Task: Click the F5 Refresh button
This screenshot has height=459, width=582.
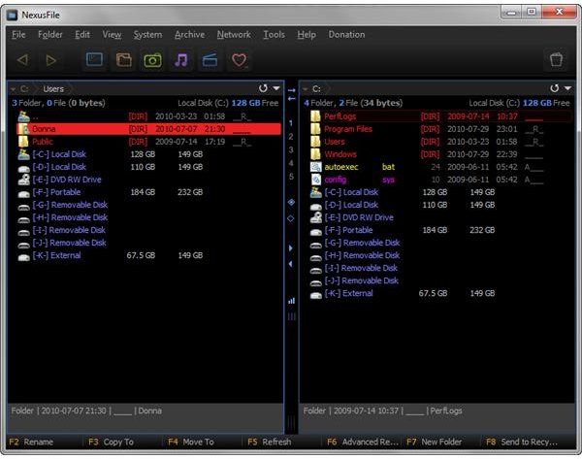Action: click(269, 442)
